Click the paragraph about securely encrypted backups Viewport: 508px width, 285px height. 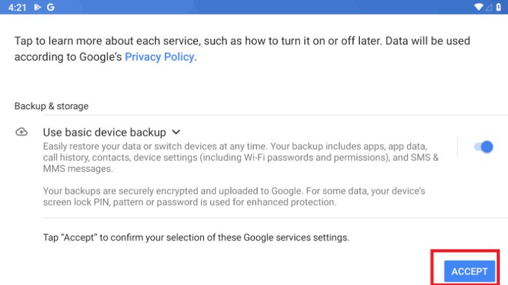pos(234,197)
